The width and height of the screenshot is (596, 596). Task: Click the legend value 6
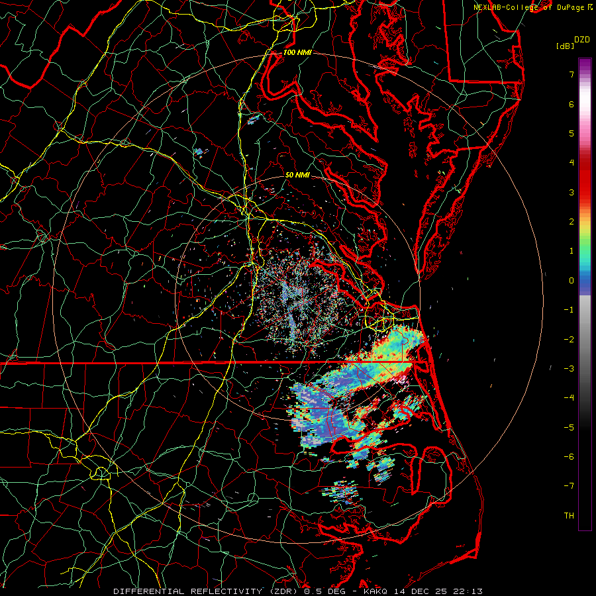click(571, 104)
